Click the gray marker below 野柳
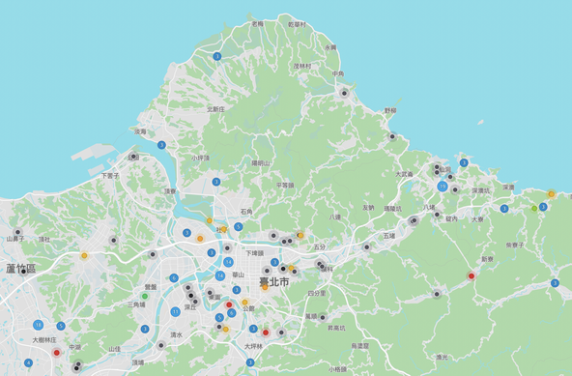 (392, 136)
